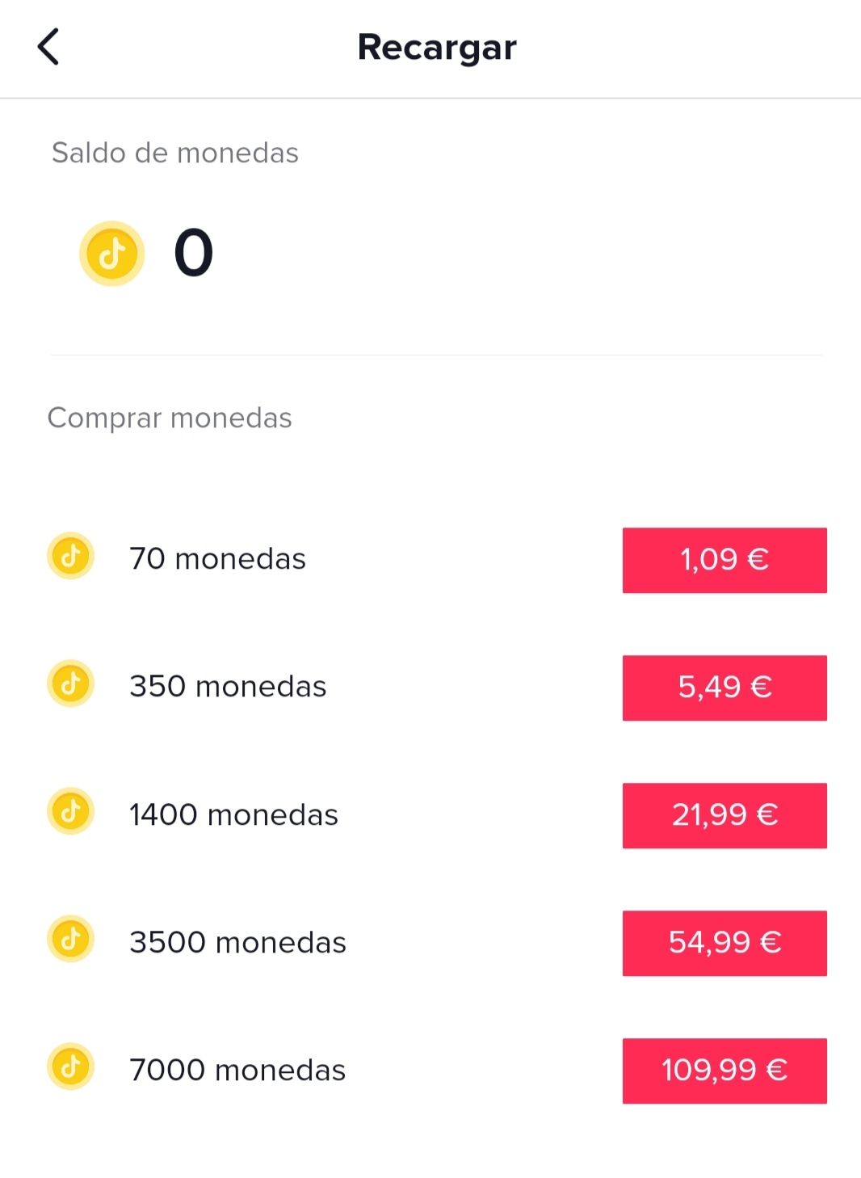
Task: Click the coin icon beside 3500 monedas
Action: 71,939
